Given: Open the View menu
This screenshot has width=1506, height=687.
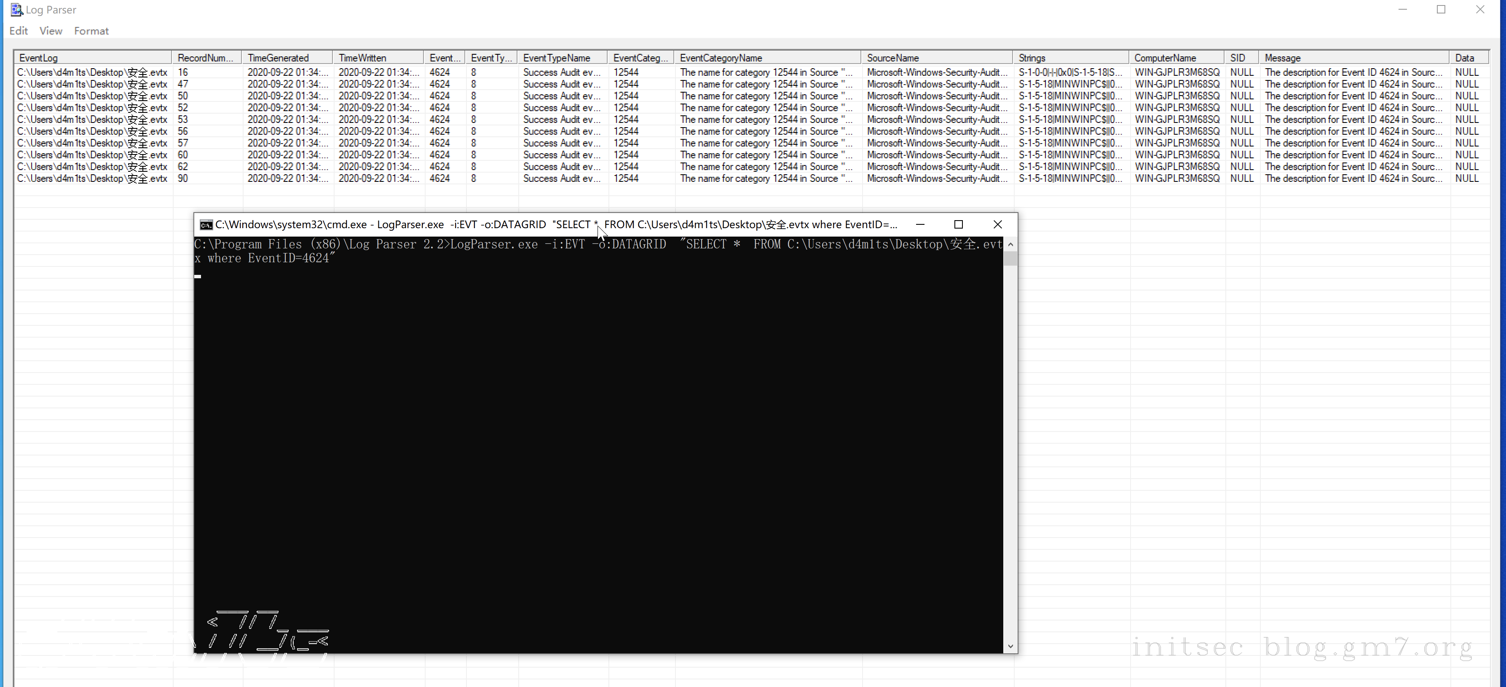Looking at the screenshot, I should point(51,31).
